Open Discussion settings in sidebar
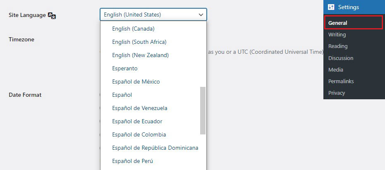 click(x=341, y=58)
